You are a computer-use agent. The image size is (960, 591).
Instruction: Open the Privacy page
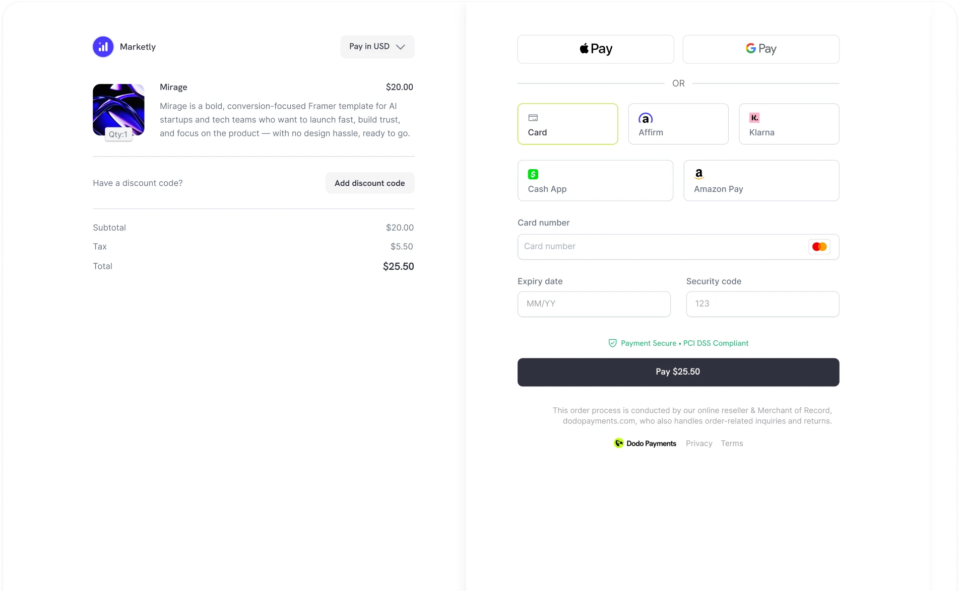click(698, 444)
